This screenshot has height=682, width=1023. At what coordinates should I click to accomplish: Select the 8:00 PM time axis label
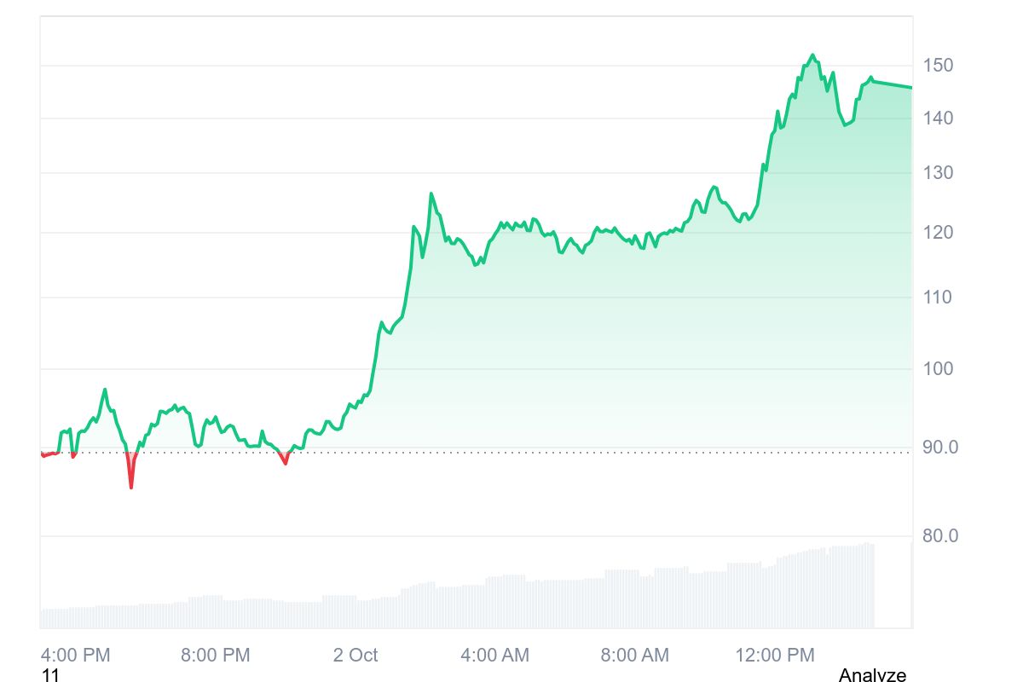click(216, 655)
